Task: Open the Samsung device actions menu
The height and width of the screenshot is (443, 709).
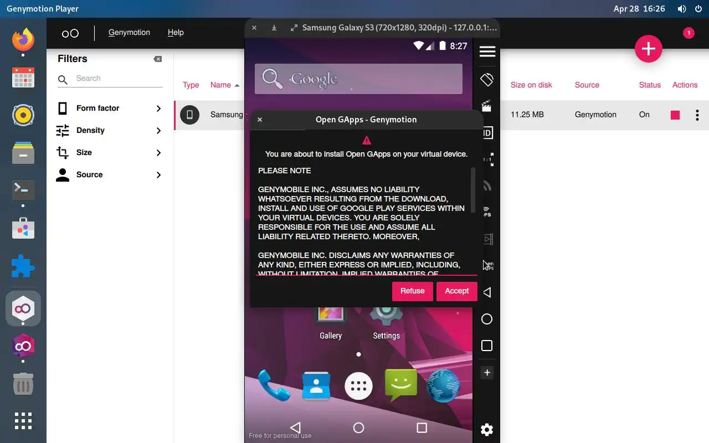Action: (x=697, y=115)
